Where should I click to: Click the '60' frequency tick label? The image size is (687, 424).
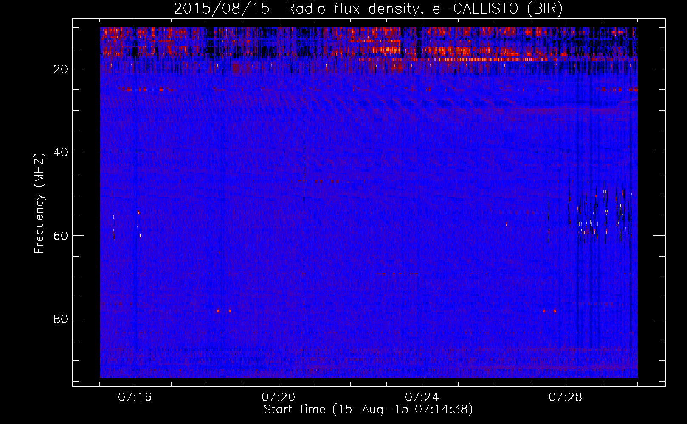click(x=61, y=236)
